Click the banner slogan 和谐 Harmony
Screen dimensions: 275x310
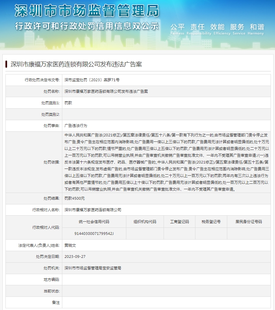(256, 29)
